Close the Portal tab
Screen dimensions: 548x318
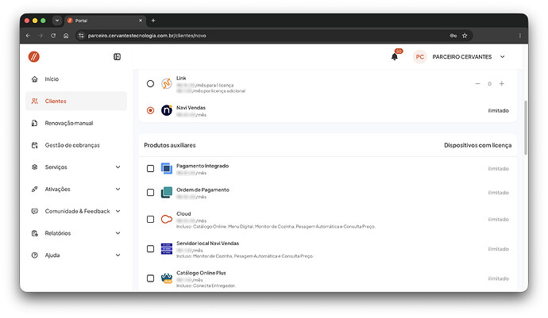[141, 21]
